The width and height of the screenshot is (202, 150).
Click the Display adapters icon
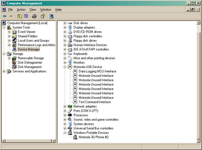[x=70, y=28]
